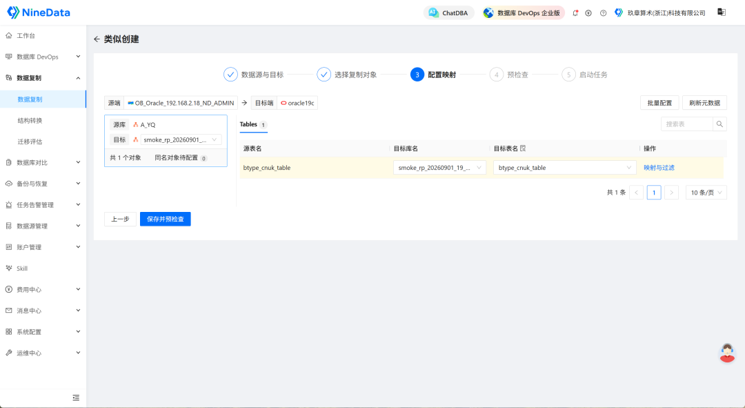The height and width of the screenshot is (408, 745).
Task: Select the Tables tab
Action: coord(253,124)
